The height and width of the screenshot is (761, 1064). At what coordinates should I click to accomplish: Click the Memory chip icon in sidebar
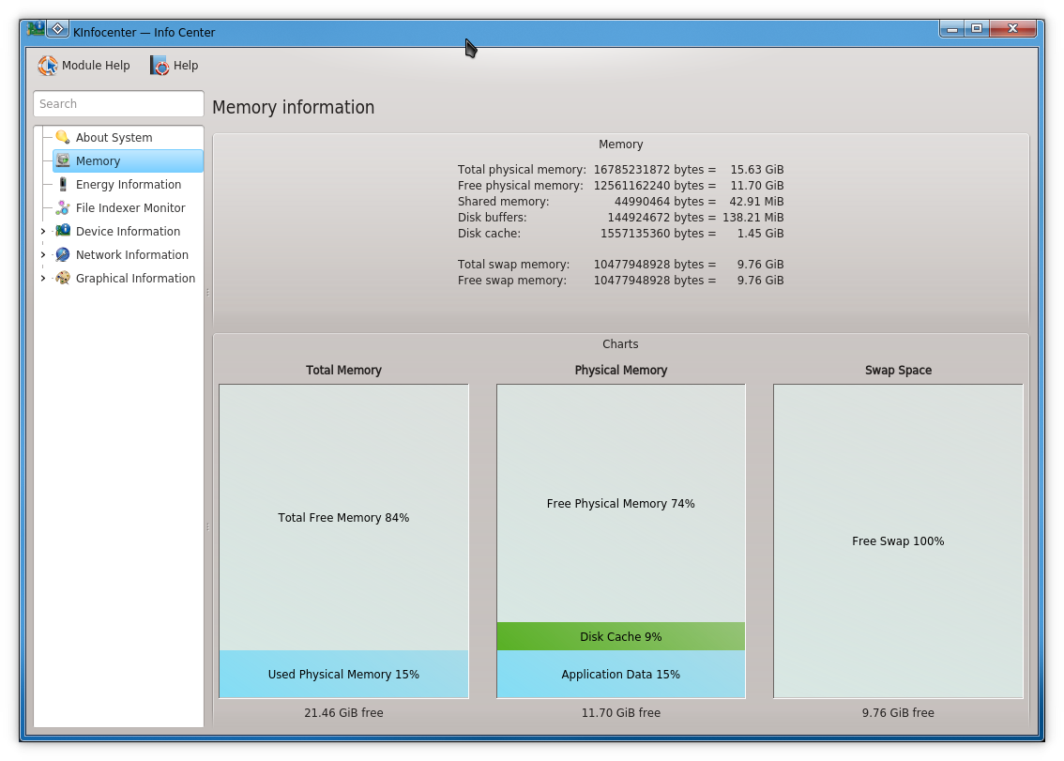click(63, 160)
